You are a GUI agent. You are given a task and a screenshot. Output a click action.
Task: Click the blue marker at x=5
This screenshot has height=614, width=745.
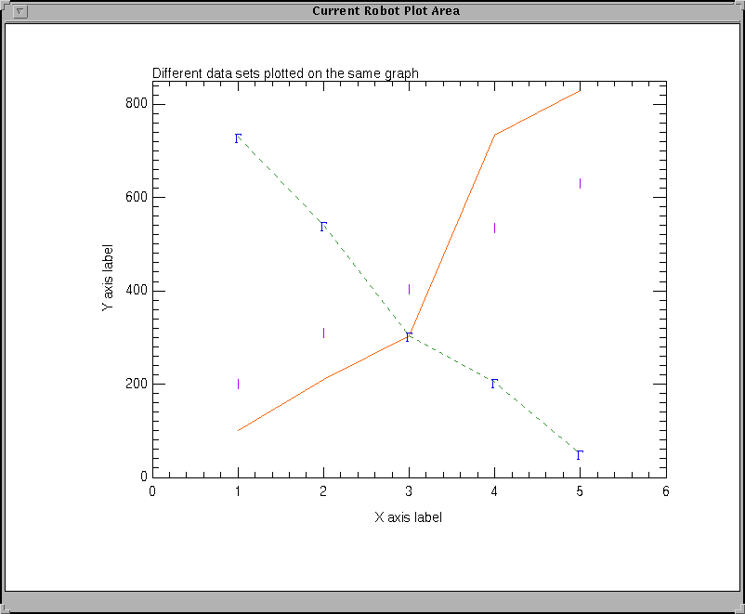pyautogui.click(x=580, y=455)
